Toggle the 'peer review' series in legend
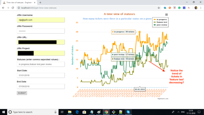 tap(161, 25)
